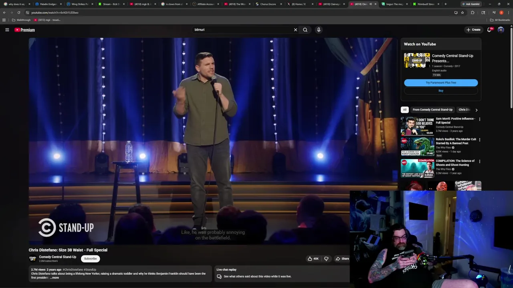The image size is (513, 288).
Task: Open site information icon in address bar
Action: pos(27,12)
